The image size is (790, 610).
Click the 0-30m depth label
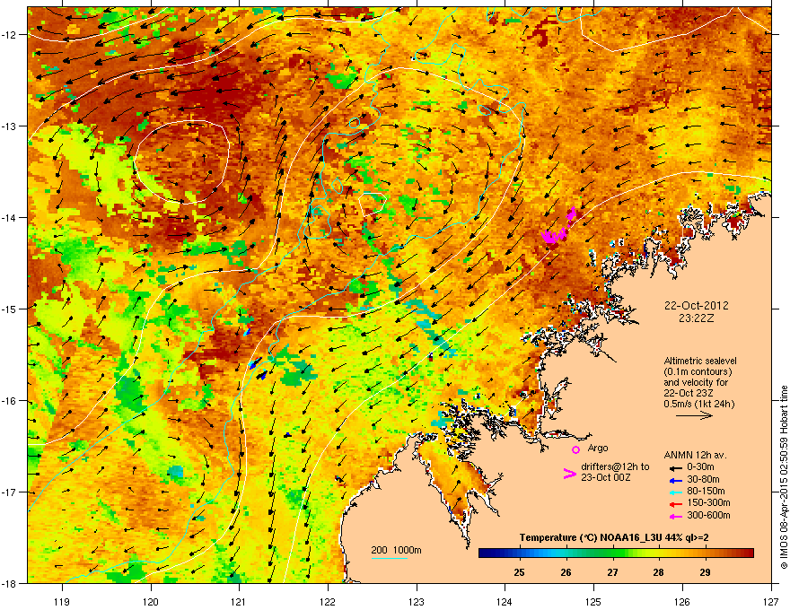click(700, 467)
